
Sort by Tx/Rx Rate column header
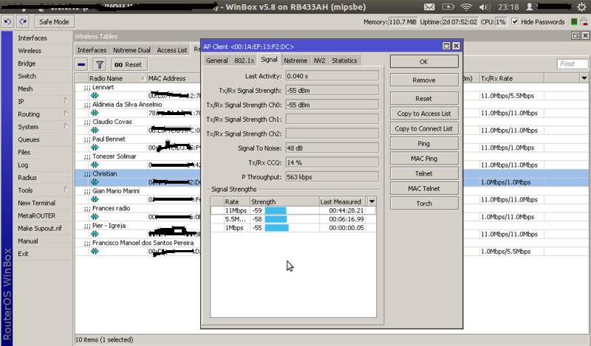click(x=511, y=78)
